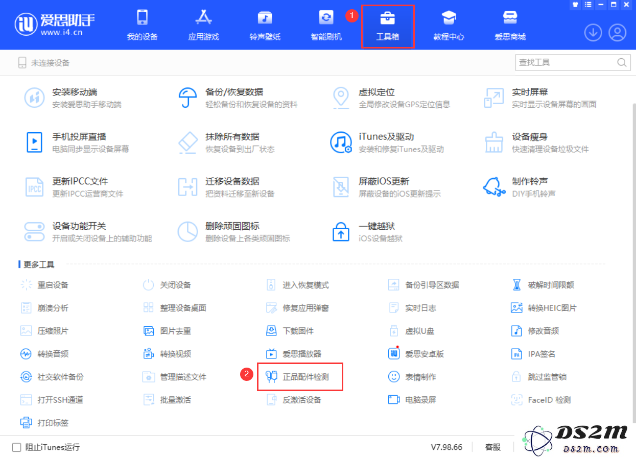Viewport: 636px width, 458px height.
Task: Open the 下载固件 tool
Action: point(290,331)
